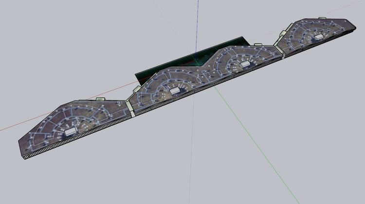Select white rectangular box on rightmost roof segment
Viewport: 365px width, 204px height.
(x=319, y=36)
